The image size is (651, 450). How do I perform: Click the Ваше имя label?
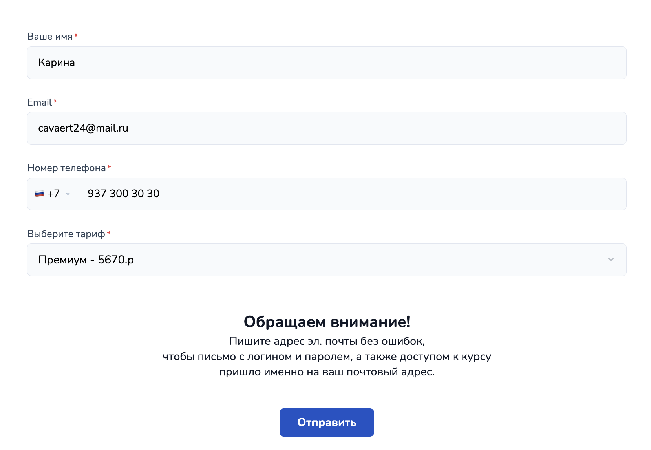(x=50, y=37)
